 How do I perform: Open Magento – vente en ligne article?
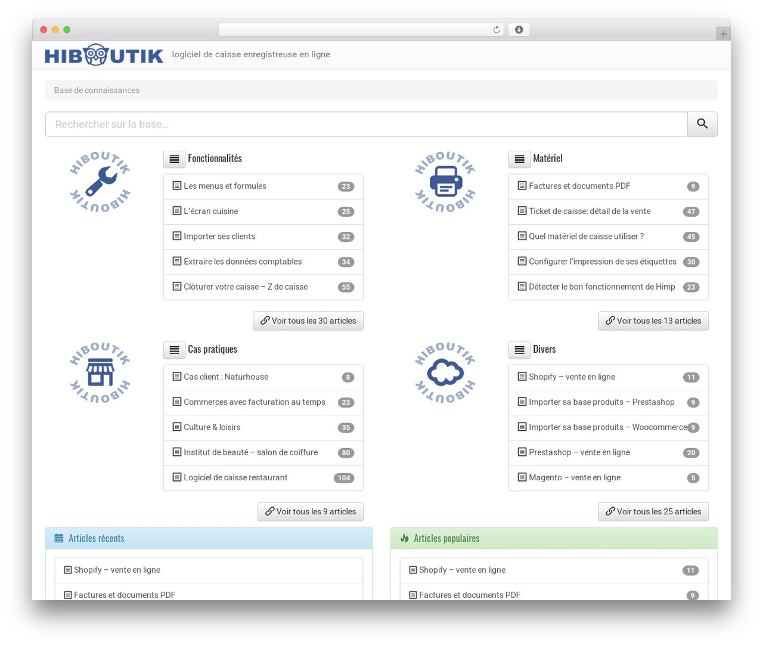[609, 477]
